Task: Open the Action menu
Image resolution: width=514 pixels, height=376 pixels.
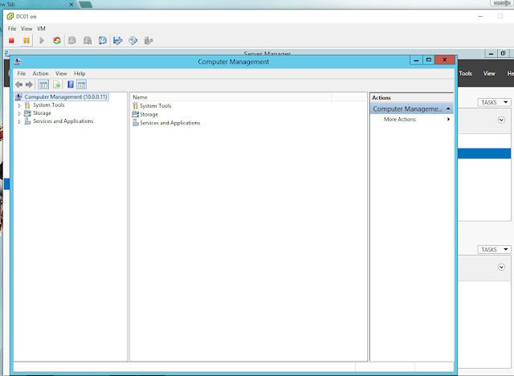Action: (x=40, y=73)
